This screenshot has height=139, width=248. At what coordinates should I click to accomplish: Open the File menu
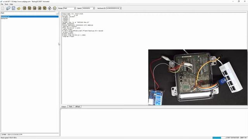pyautogui.click(x=2, y=4)
